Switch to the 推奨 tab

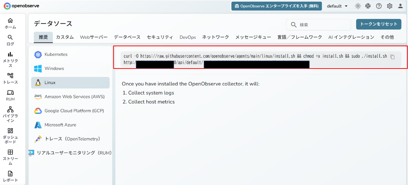point(43,37)
